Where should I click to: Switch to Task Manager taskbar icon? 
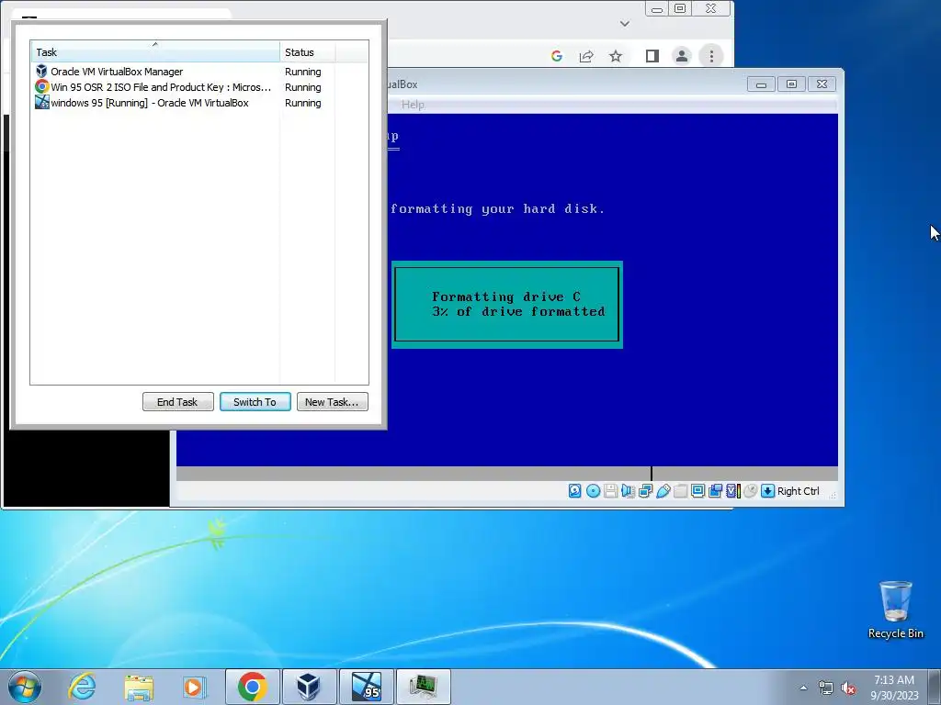click(424, 687)
